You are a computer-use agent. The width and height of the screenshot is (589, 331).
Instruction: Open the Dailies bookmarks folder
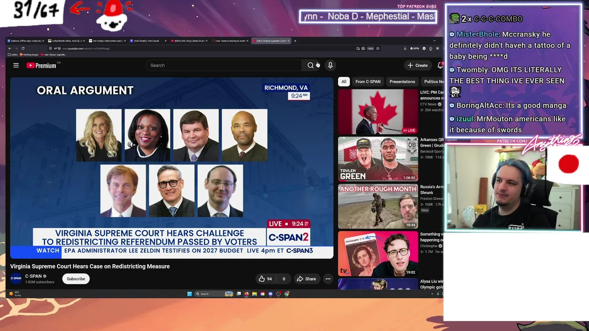click(x=13, y=55)
